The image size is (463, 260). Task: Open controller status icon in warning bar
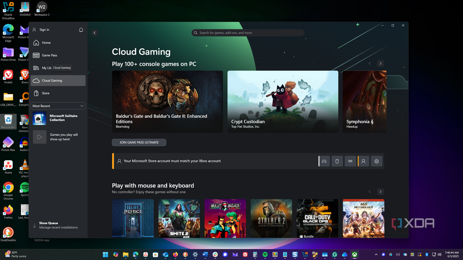324,161
